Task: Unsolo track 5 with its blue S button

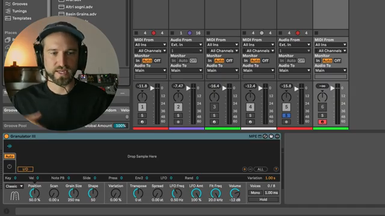Action: point(286,116)
